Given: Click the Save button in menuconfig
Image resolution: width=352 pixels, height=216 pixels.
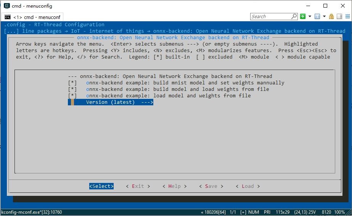Looking at the screenshot, I should (x=211, y=186).
